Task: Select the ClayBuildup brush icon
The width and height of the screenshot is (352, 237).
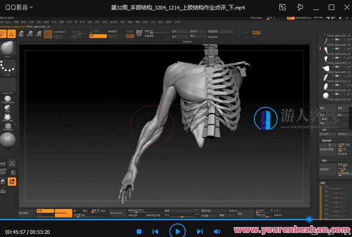Action: pos(8,100)
